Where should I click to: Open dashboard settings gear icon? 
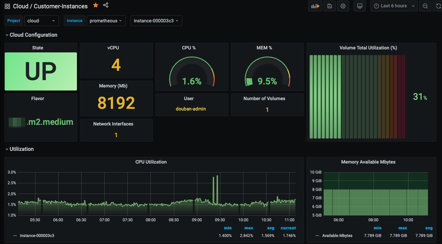pos(343,6)
